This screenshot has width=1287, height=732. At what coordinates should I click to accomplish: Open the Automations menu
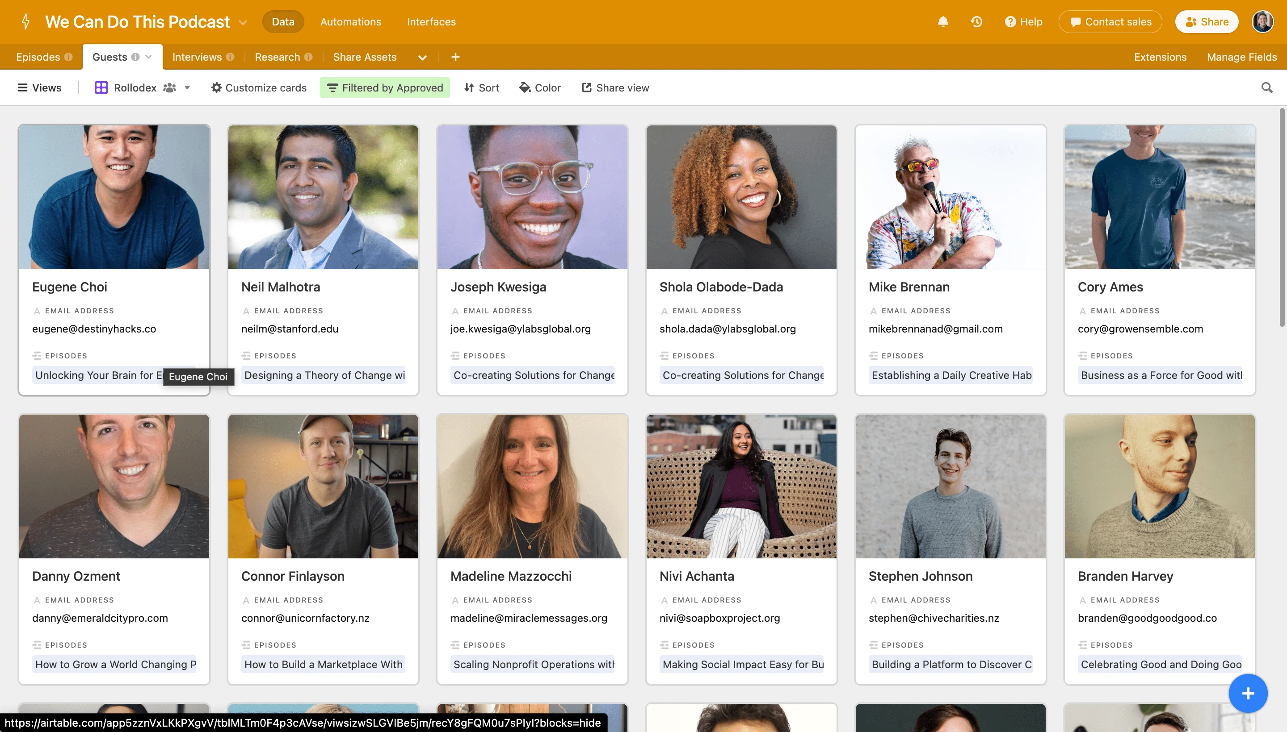point(350,21)
